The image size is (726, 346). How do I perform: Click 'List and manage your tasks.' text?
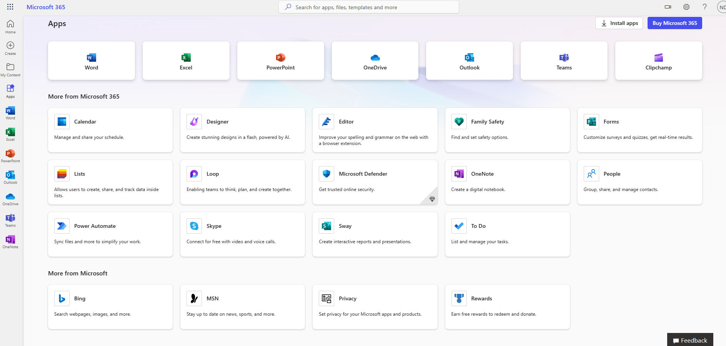pos(480,242)
